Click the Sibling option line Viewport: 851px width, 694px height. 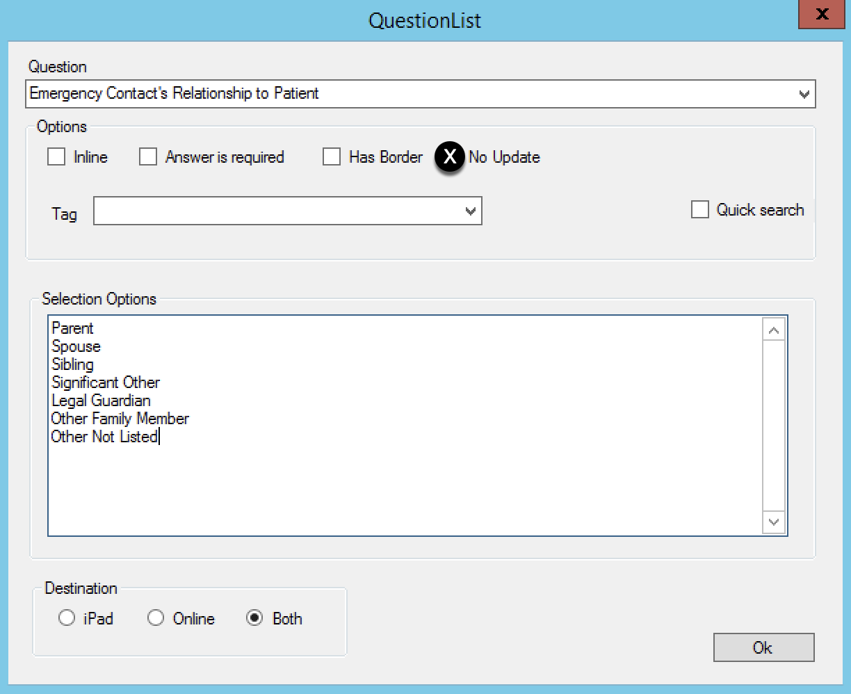click(72, 364)
